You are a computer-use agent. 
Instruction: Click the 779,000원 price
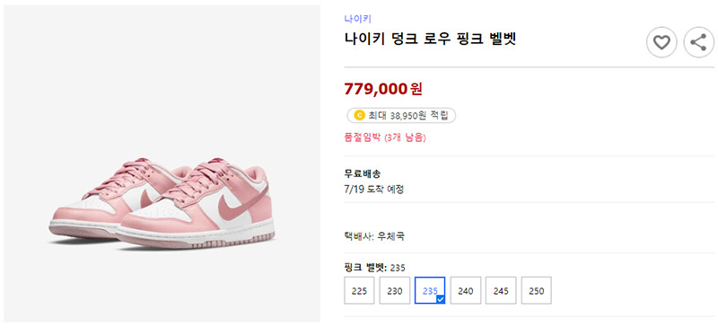pyautogui.click(x=383, y=89)
